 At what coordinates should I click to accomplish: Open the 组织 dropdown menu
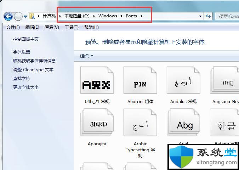86,56
